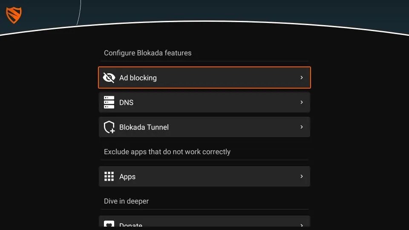Click the Blokada Tunnel shield-plus icon
The image size is (409, 230).
pos(109,127)
